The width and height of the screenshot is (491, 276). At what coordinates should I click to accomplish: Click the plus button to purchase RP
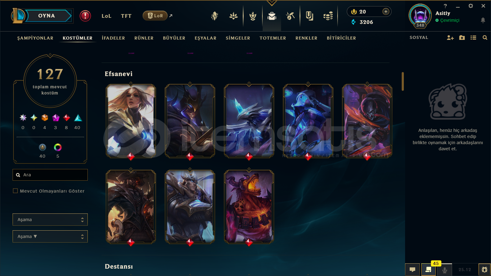pyautogui.click(x=386, y=11)
